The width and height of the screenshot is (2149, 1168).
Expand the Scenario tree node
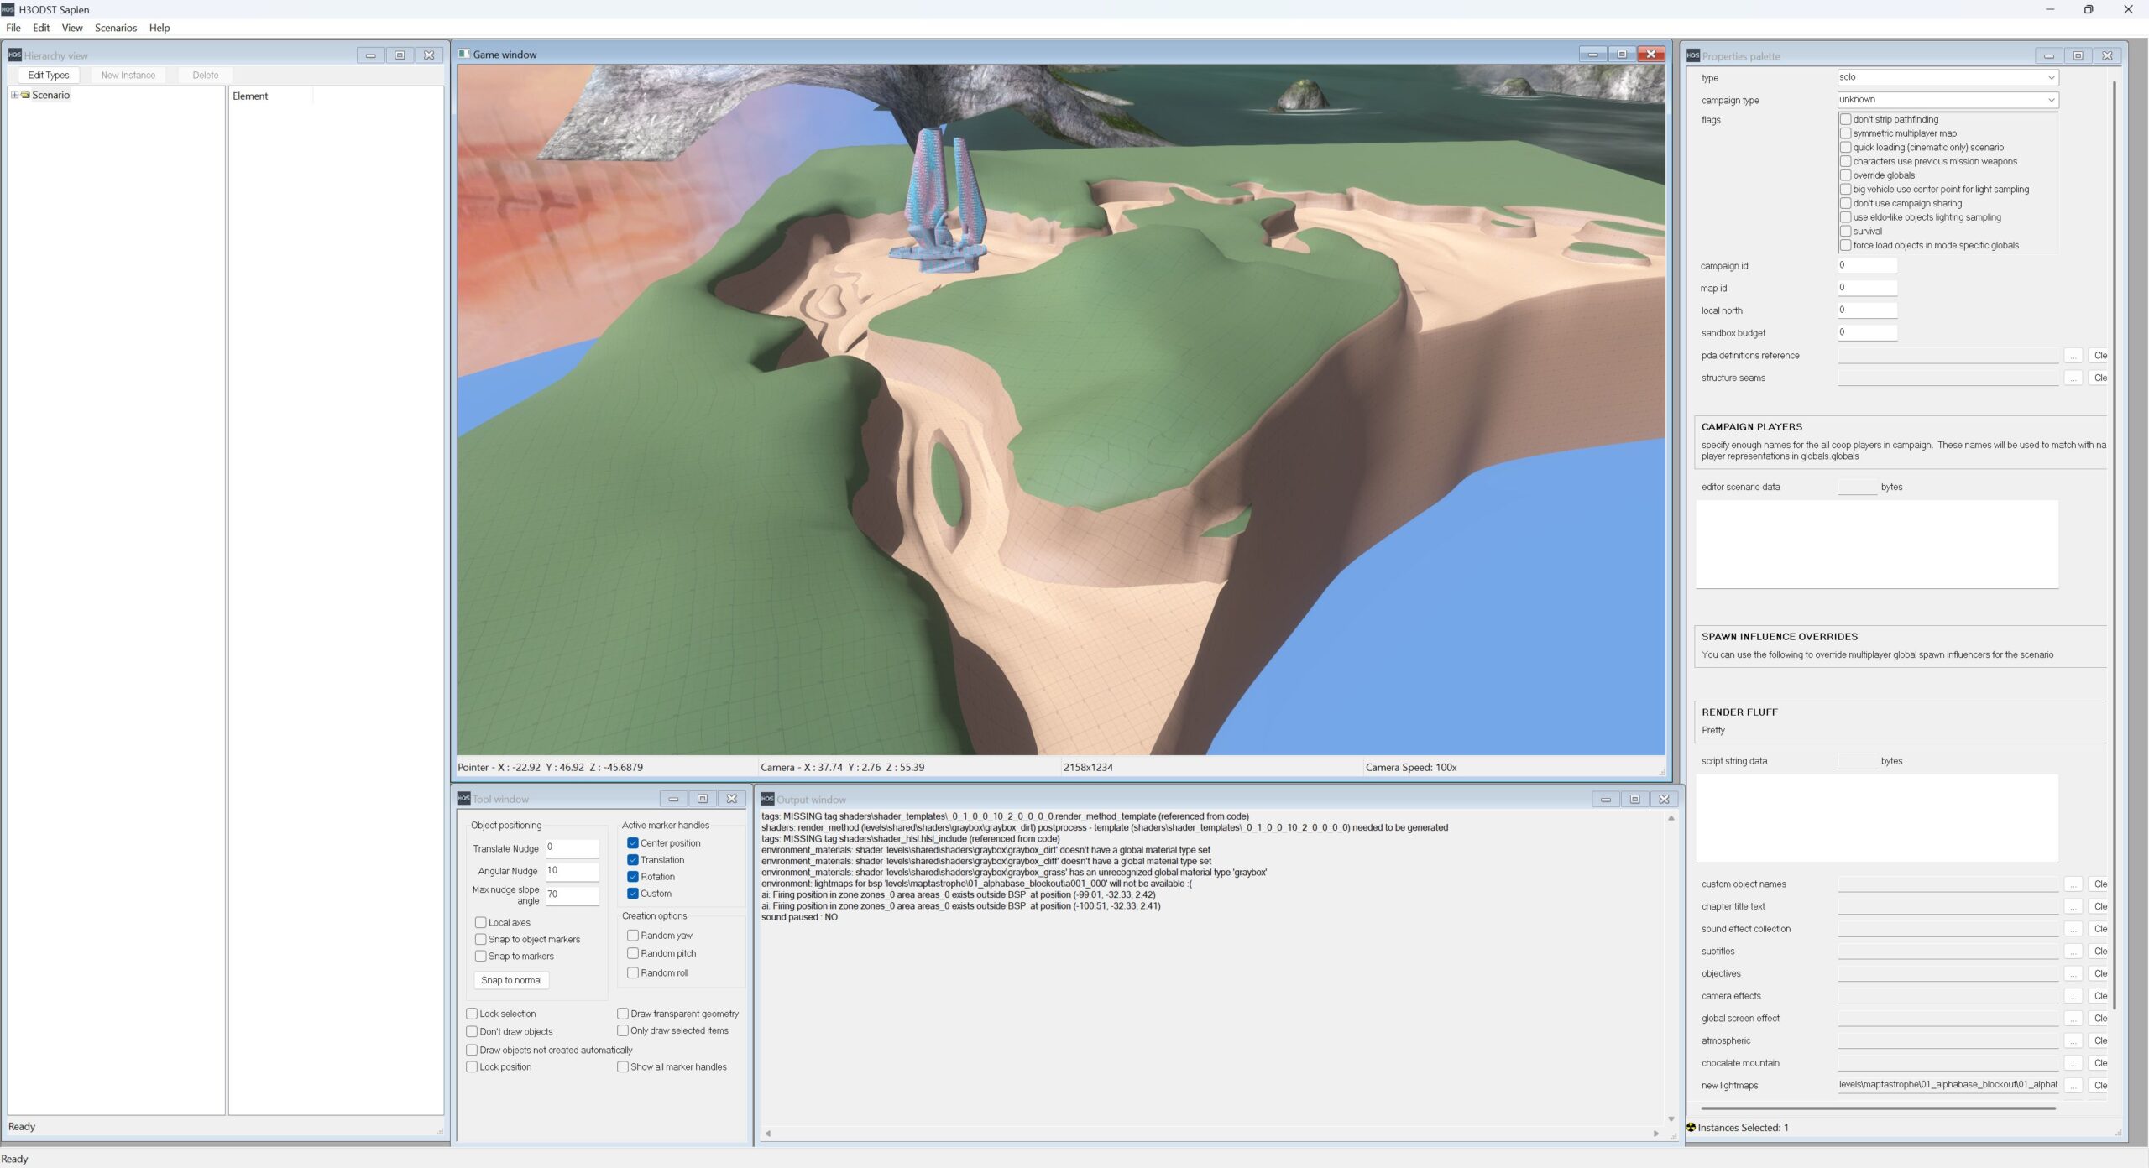click(x=14, y=95)
